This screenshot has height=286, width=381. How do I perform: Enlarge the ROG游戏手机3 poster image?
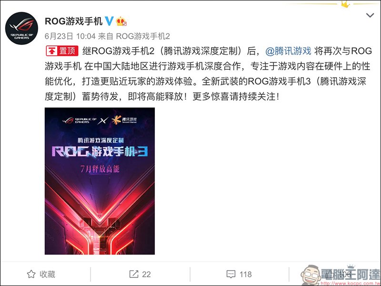[100, 181]
